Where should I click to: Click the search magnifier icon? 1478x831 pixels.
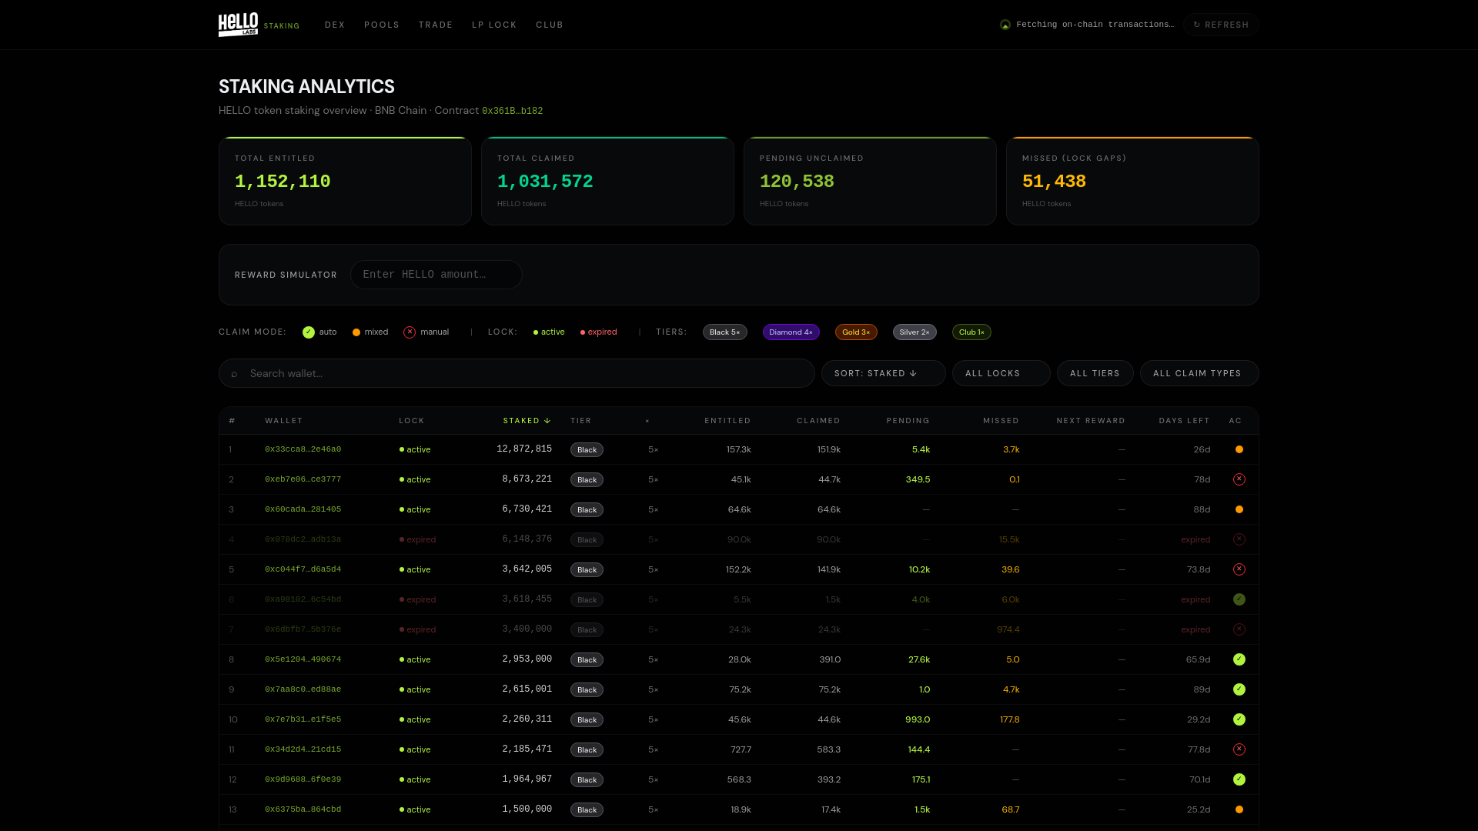[234, 374]
